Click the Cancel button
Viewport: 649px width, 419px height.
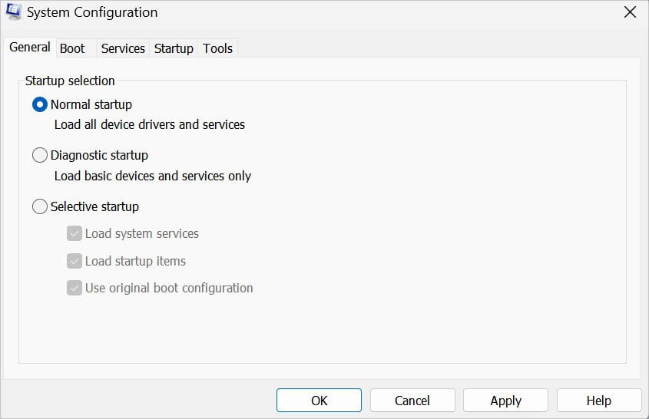coord(412,400)
